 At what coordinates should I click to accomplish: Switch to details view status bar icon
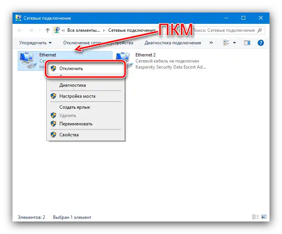(x=256, y=217)
